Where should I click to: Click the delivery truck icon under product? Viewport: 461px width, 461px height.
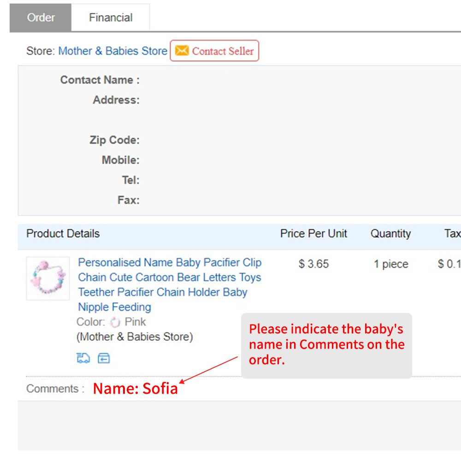pos(83,358)
